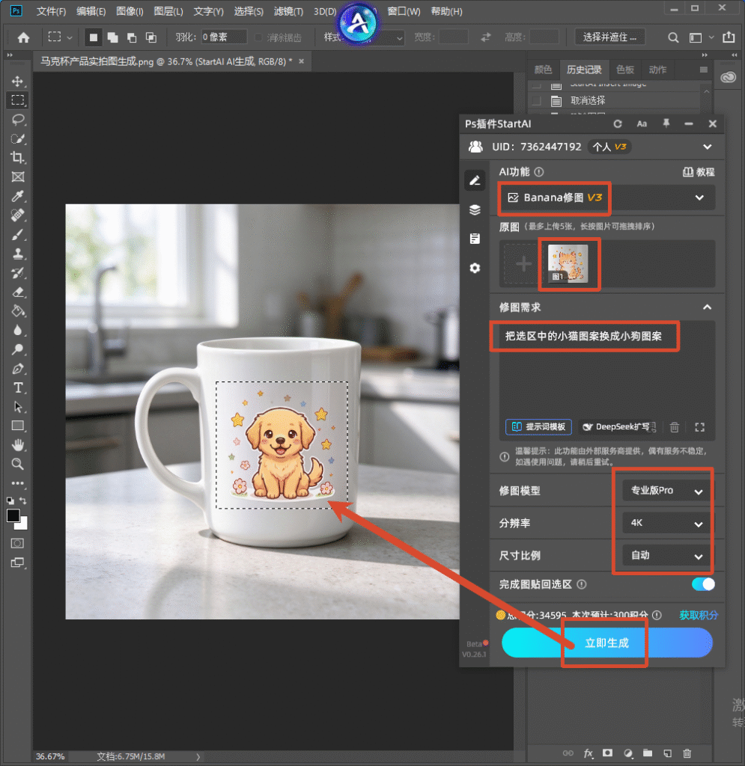Select the Hand tool
Screen dimensions: 745x766
[x=18, y=445]
